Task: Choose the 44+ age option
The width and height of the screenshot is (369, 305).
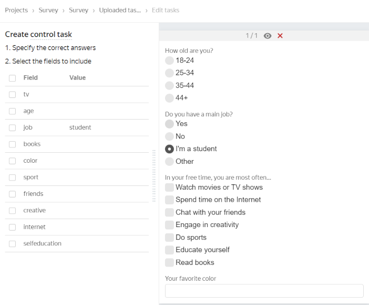Action: click(169, 98)
